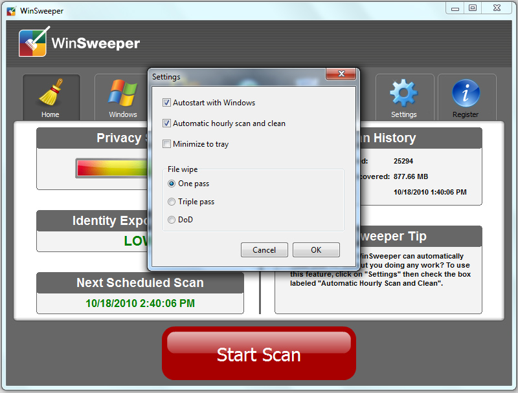Disable Automatic hourly scan and clean
The height and width of the screenshot is (393, 518).
pyautogui.click(x=167, y=123)
